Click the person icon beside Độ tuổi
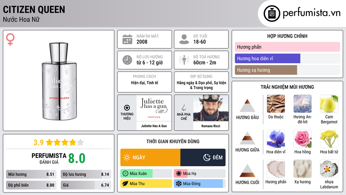The height and width of the screenshot is (195, 346). (184, 39)
